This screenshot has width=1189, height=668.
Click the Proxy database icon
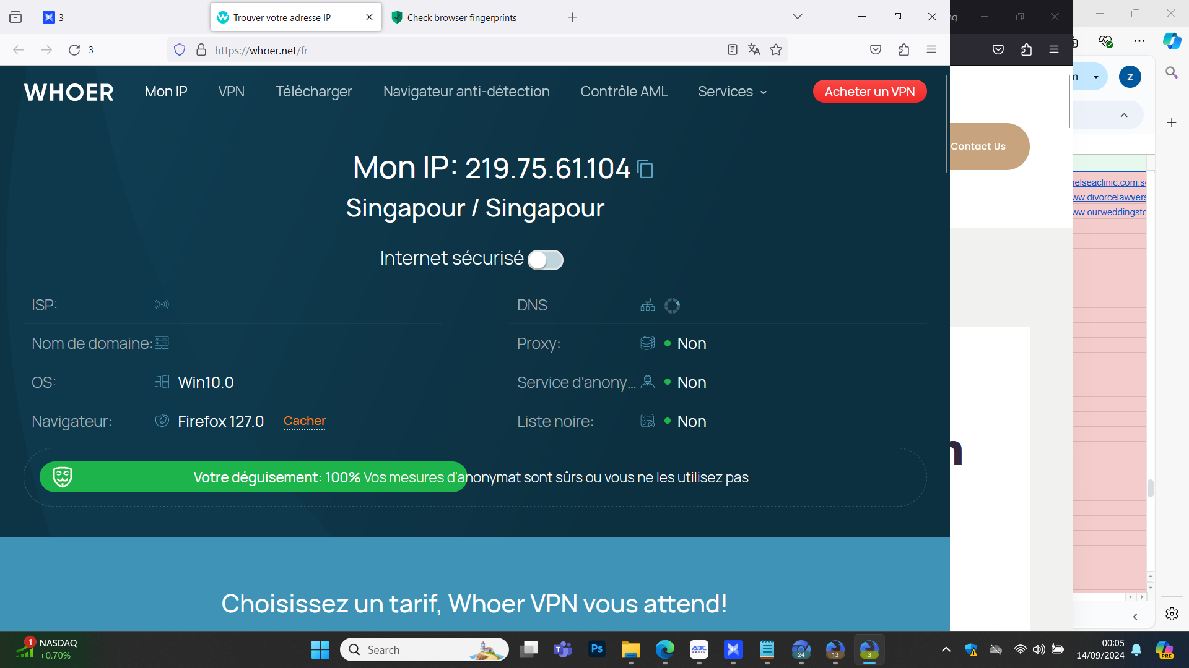click(648, 343)
